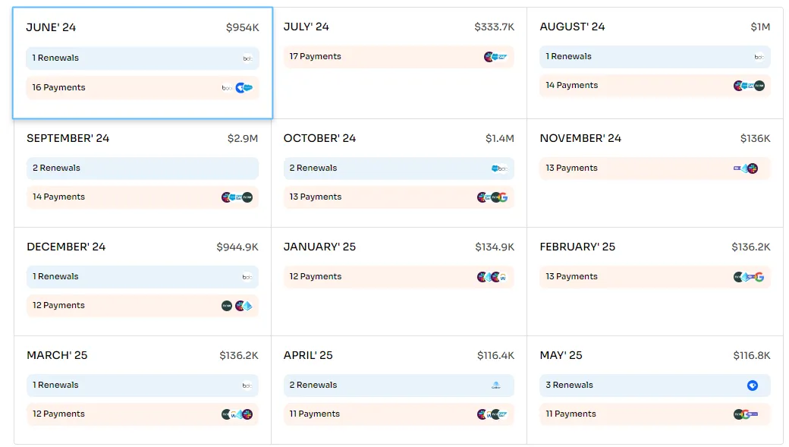This screenshot has width=789, height=447.
Task: Click the $944.9K total for December'24
Action: point(237,247)
